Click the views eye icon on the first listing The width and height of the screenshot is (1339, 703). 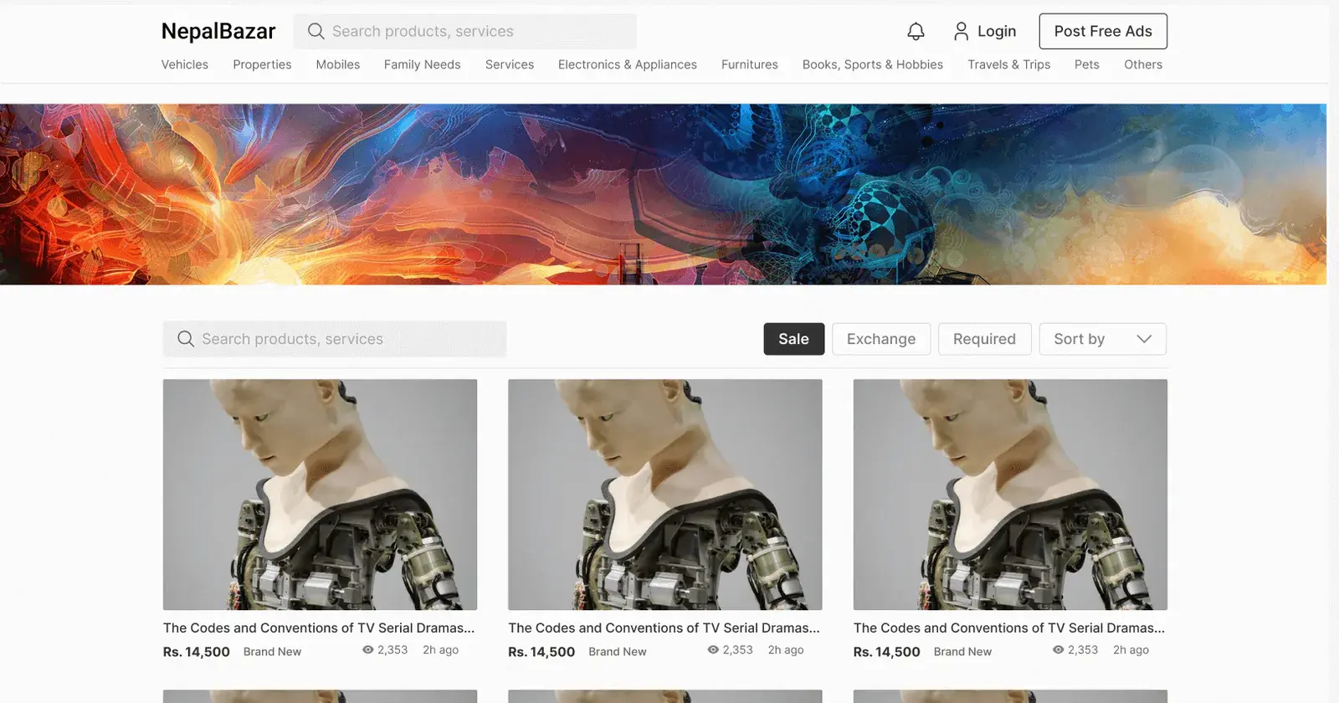point(367,649)
